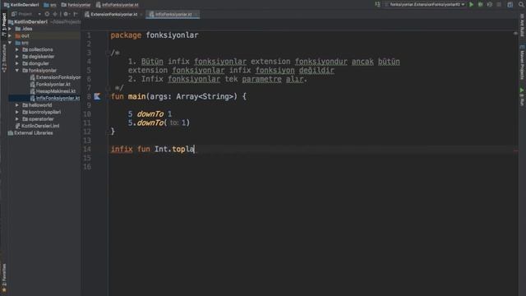Toggle the fold marker at end of comment line 7
This screenshot has width=526, height=296.
click(x=108, y=88)
